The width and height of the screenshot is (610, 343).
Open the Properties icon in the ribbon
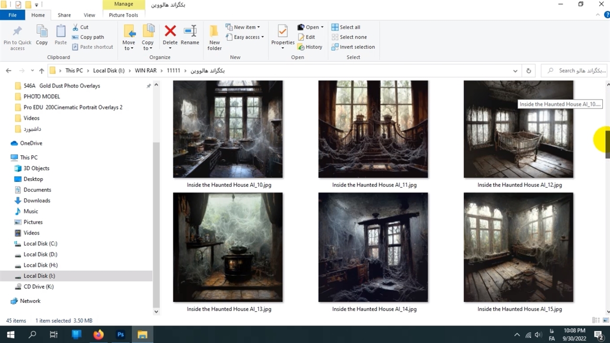click(x=283, y=32)
